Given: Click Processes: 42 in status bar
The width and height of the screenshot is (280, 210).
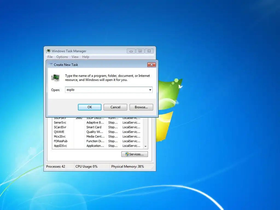Looking at the screenshot, I should (x=56, y=167).
